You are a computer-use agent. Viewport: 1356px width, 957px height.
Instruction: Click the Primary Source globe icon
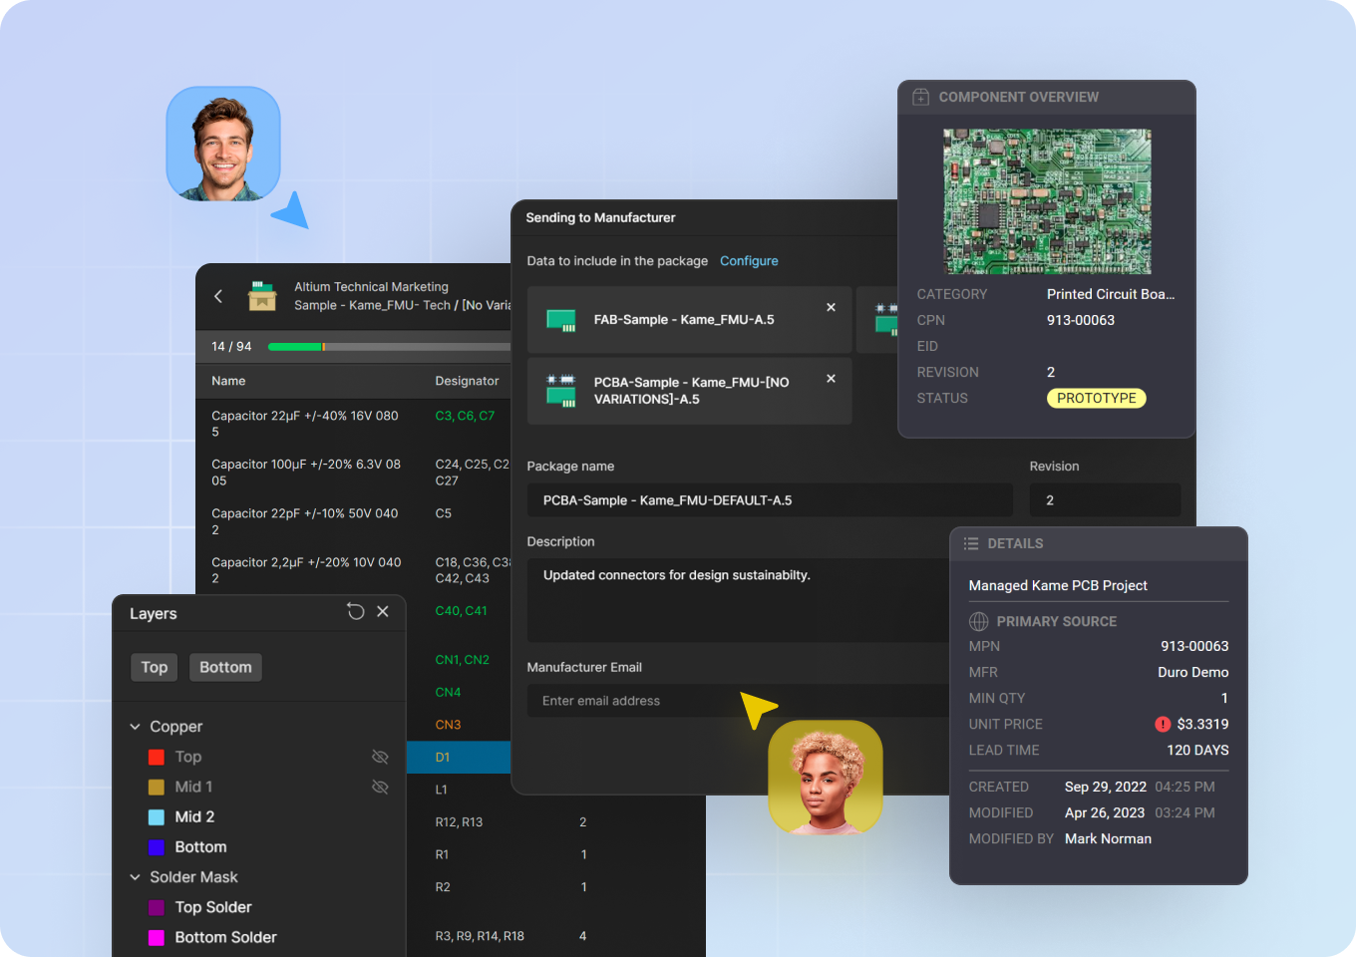(979, 621)
